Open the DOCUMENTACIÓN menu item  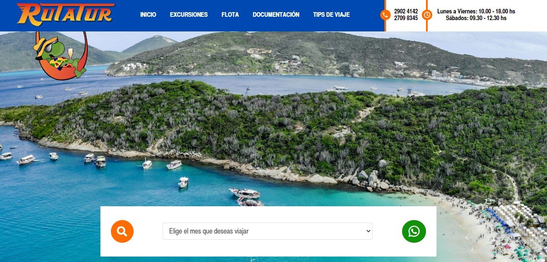pos(276,15)
